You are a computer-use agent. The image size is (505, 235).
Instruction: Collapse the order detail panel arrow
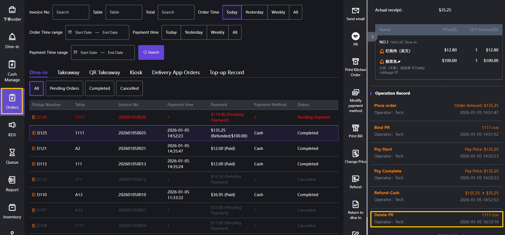pyautogui.click(x=372, y=37)
